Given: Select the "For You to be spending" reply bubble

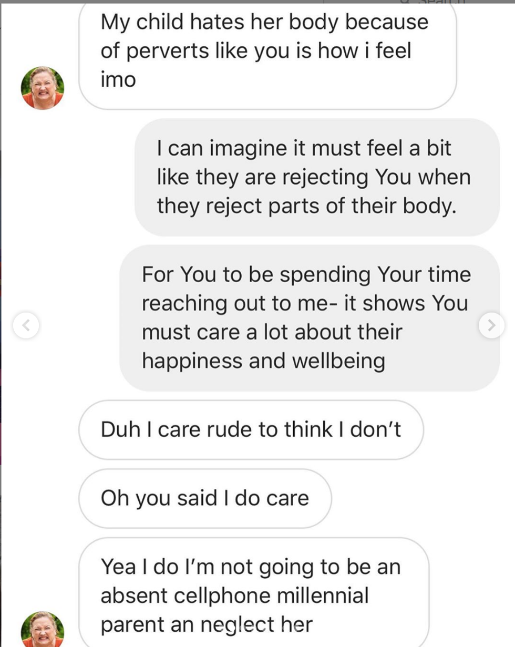Looking at the screenshot, I should (x=309, y=317).
